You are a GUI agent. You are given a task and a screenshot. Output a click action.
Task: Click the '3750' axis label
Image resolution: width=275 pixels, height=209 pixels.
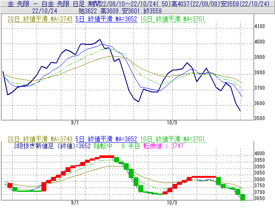pyautogui.click(x=260, y=186)
